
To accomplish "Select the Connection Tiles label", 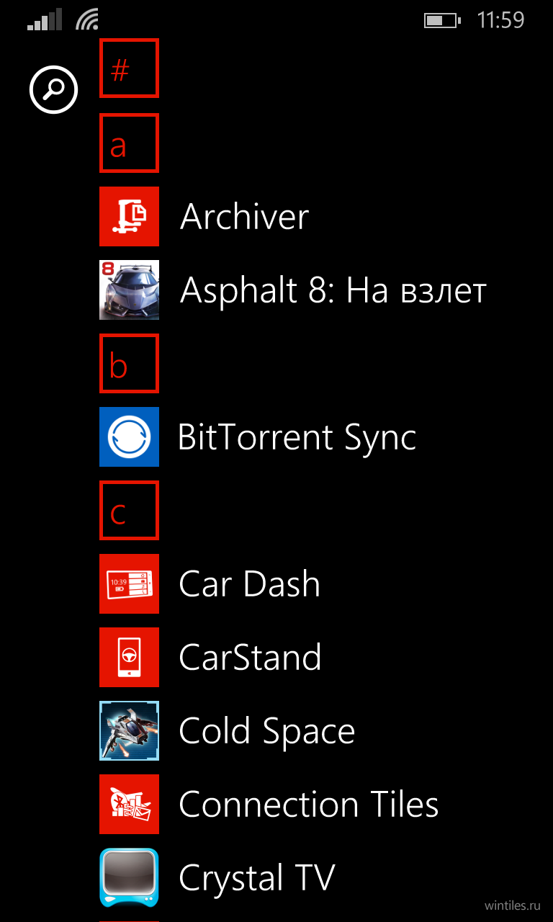I will click(x=309, y=804).
